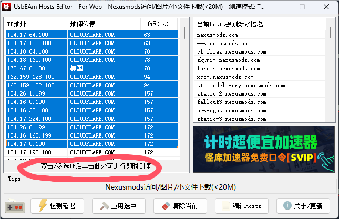Image resolution: width=339 pixels, height=219 pixels.
Task: Click the 双击/多选IP后单击此处 instant speed test text
Action: [x=96, y=166]
